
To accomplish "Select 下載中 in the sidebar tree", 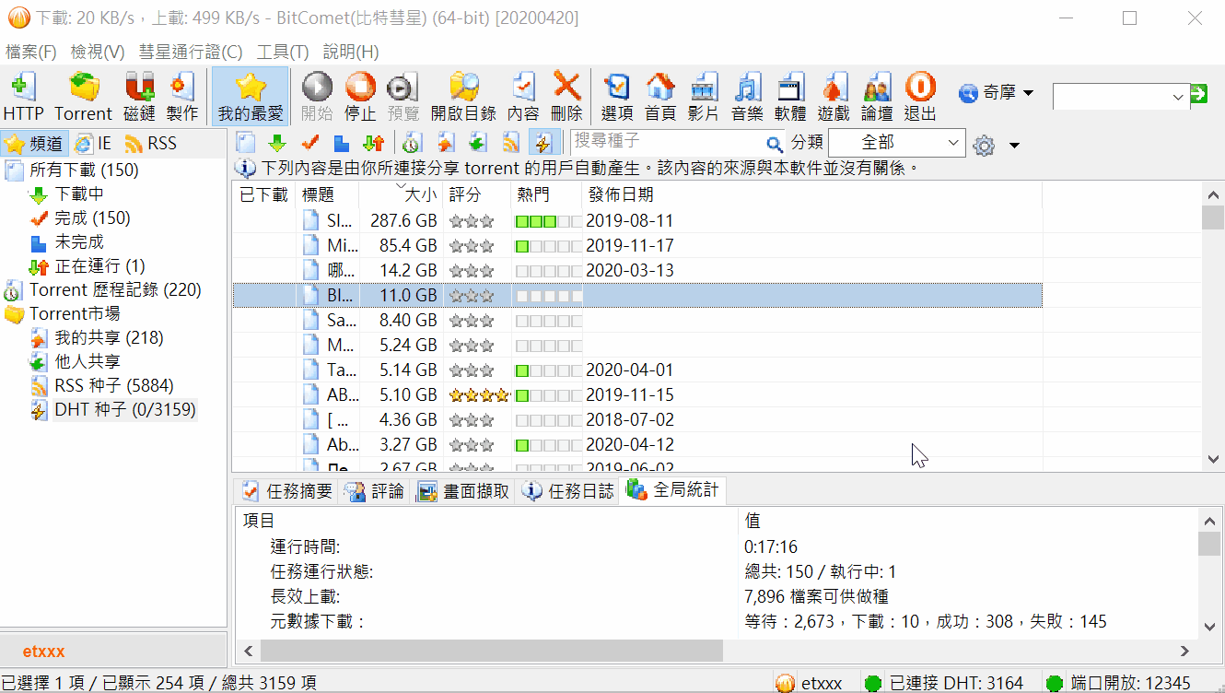I will pyautogui.click(x=78, y=194).
